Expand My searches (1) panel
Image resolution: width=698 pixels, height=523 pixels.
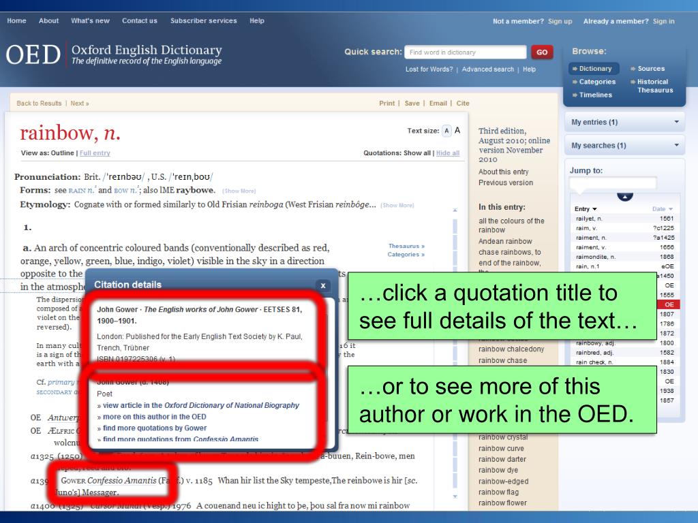pyautogui.click(x=625, y=146)
